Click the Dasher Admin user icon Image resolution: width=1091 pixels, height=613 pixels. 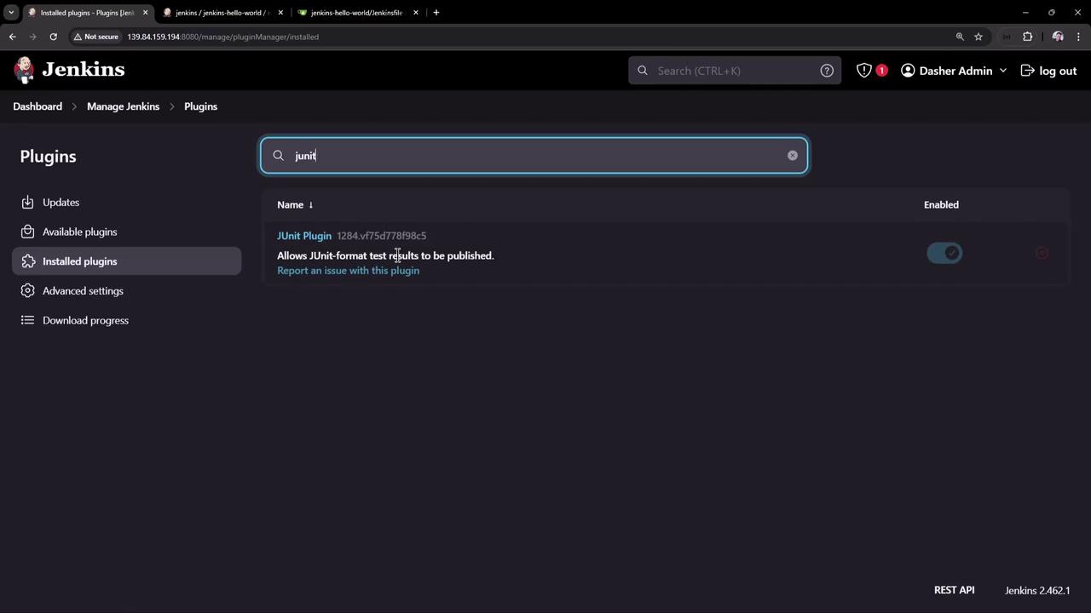click(908, 71)
